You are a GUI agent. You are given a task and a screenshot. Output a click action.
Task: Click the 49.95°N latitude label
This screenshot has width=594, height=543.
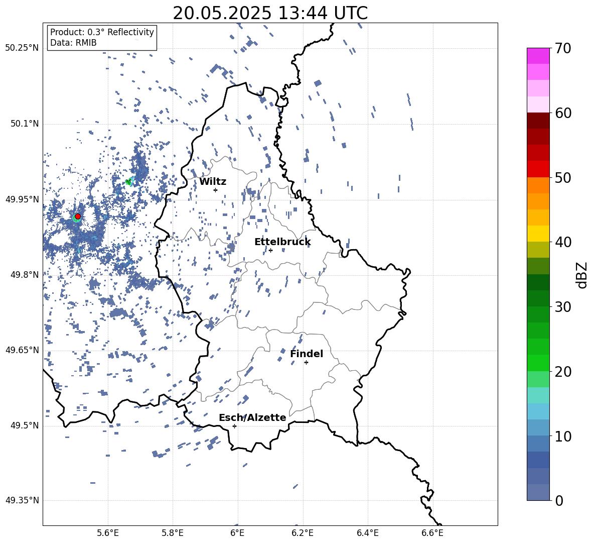(x=22, y=199)
